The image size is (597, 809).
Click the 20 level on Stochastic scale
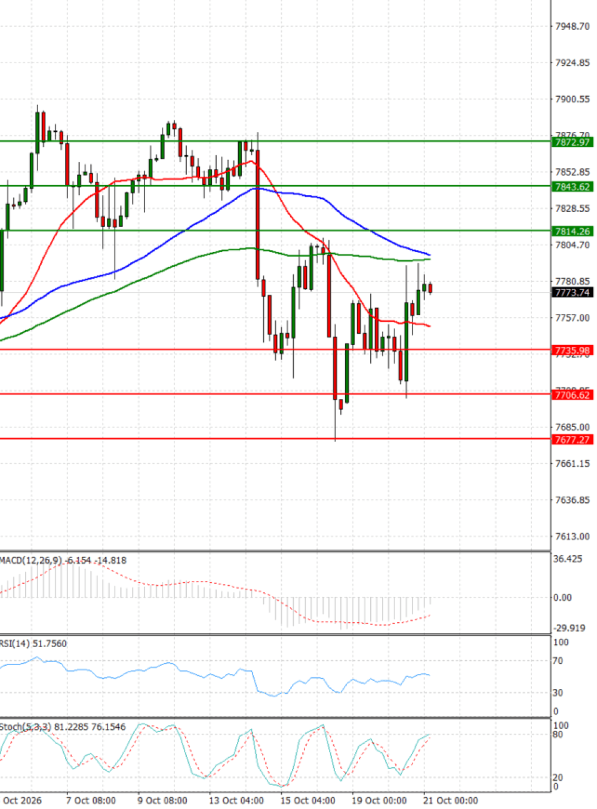click(x=558, y=777)
